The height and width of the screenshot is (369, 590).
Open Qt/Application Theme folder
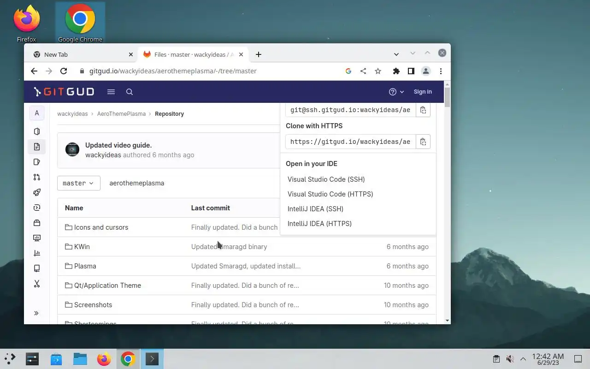point(107,286)
